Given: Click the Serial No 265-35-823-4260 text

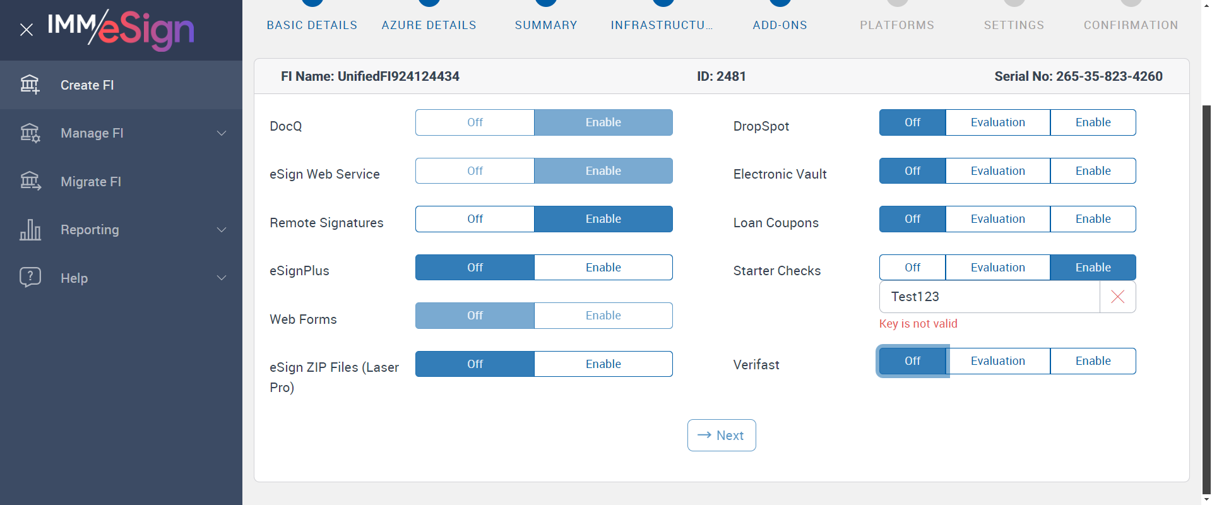Looking at the screenshot, I should click(1078, 76).
